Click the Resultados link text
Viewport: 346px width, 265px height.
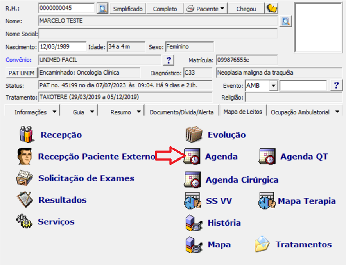[63, 200]
